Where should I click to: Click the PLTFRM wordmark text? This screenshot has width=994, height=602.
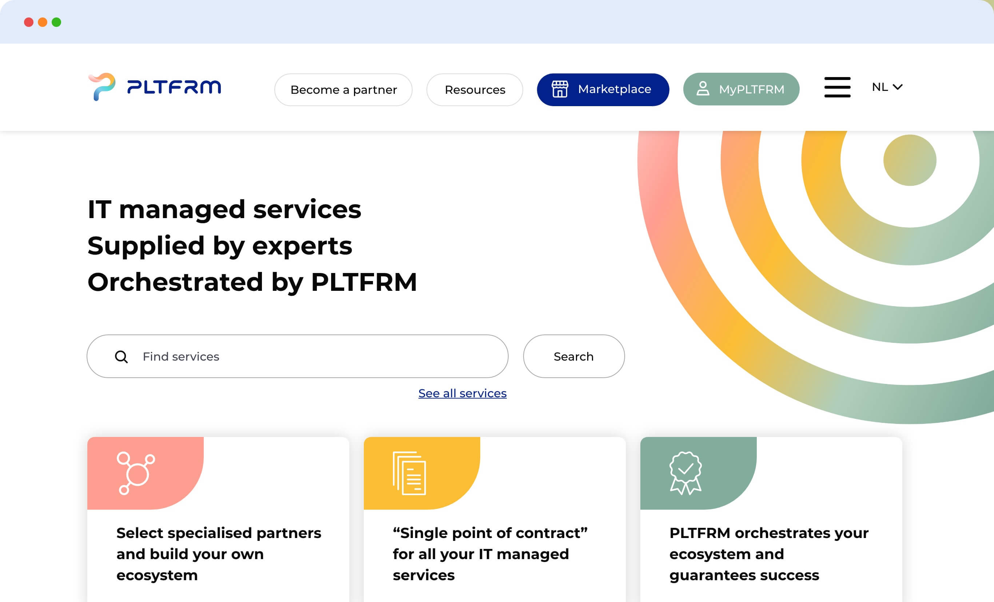(174, 87)
